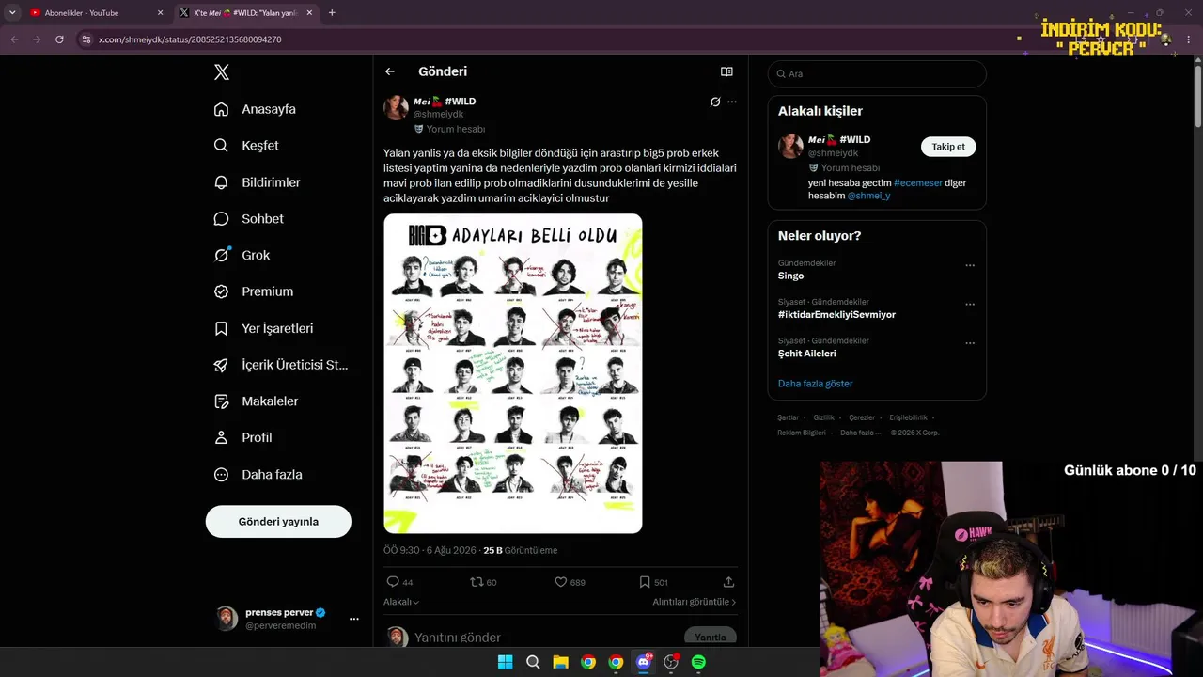Share the post using the share icon
Screen dimensions: 1203x677
click(x=728, y=582)
